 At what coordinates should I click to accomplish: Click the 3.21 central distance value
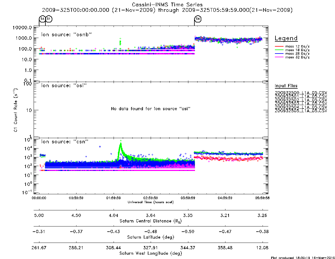pyautogui.click(x=225, y=215)
